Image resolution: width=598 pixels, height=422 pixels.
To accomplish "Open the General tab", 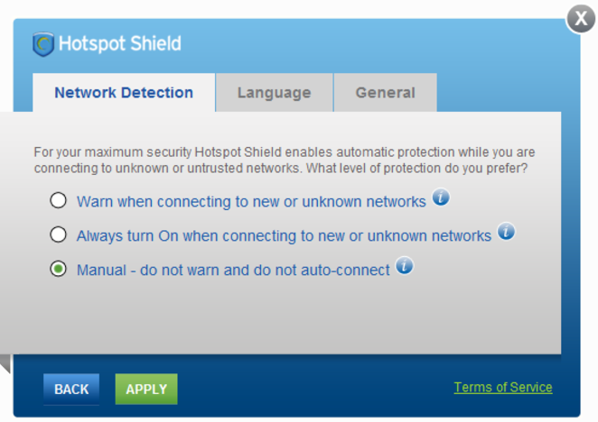I will coord(385,93).
